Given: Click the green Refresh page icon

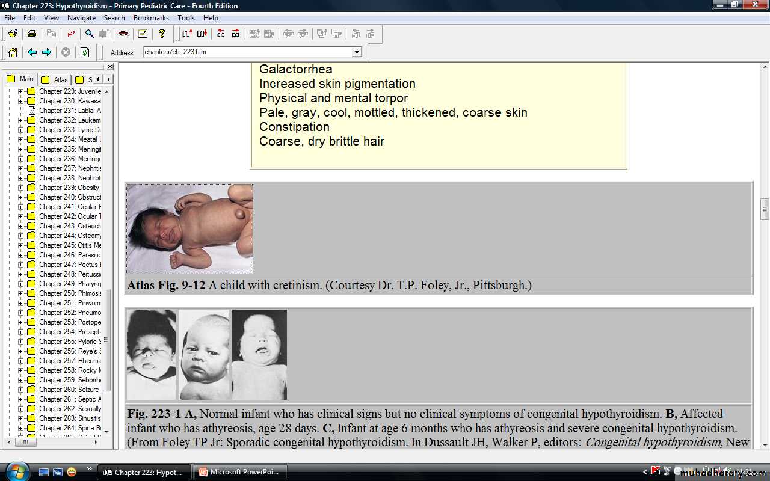Looking at the screenshot, I should click(x=85, y=52).
